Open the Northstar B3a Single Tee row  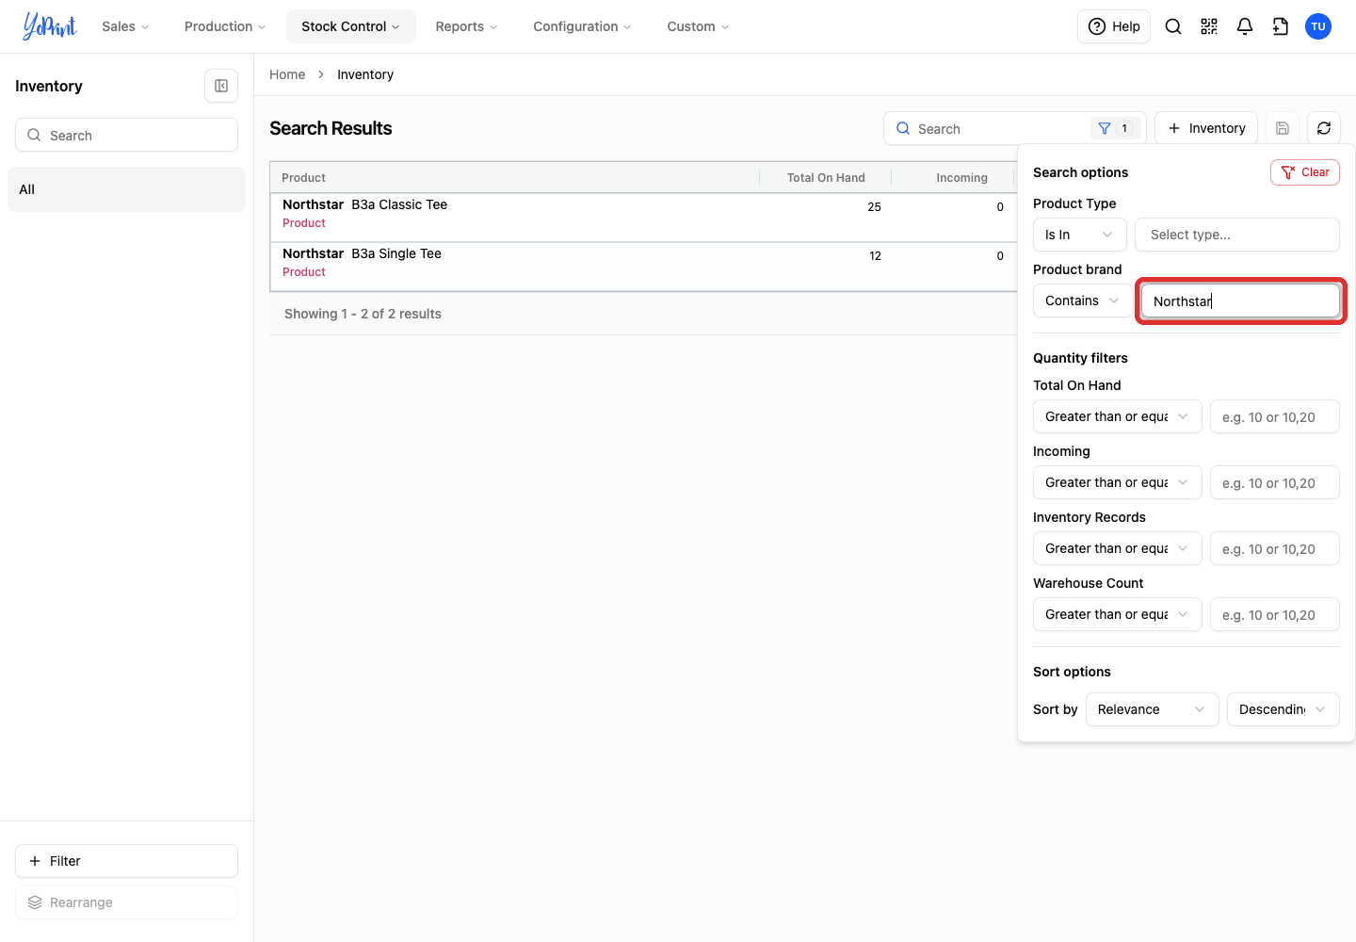tap(643, 267)
